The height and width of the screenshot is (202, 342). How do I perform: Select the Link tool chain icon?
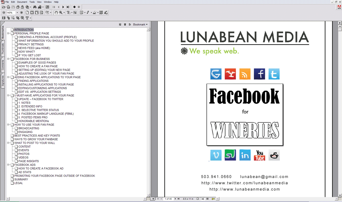[x=8, y=18]
